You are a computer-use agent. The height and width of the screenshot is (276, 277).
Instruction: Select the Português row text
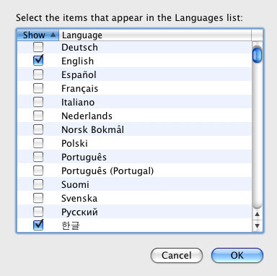click(84, 158)
